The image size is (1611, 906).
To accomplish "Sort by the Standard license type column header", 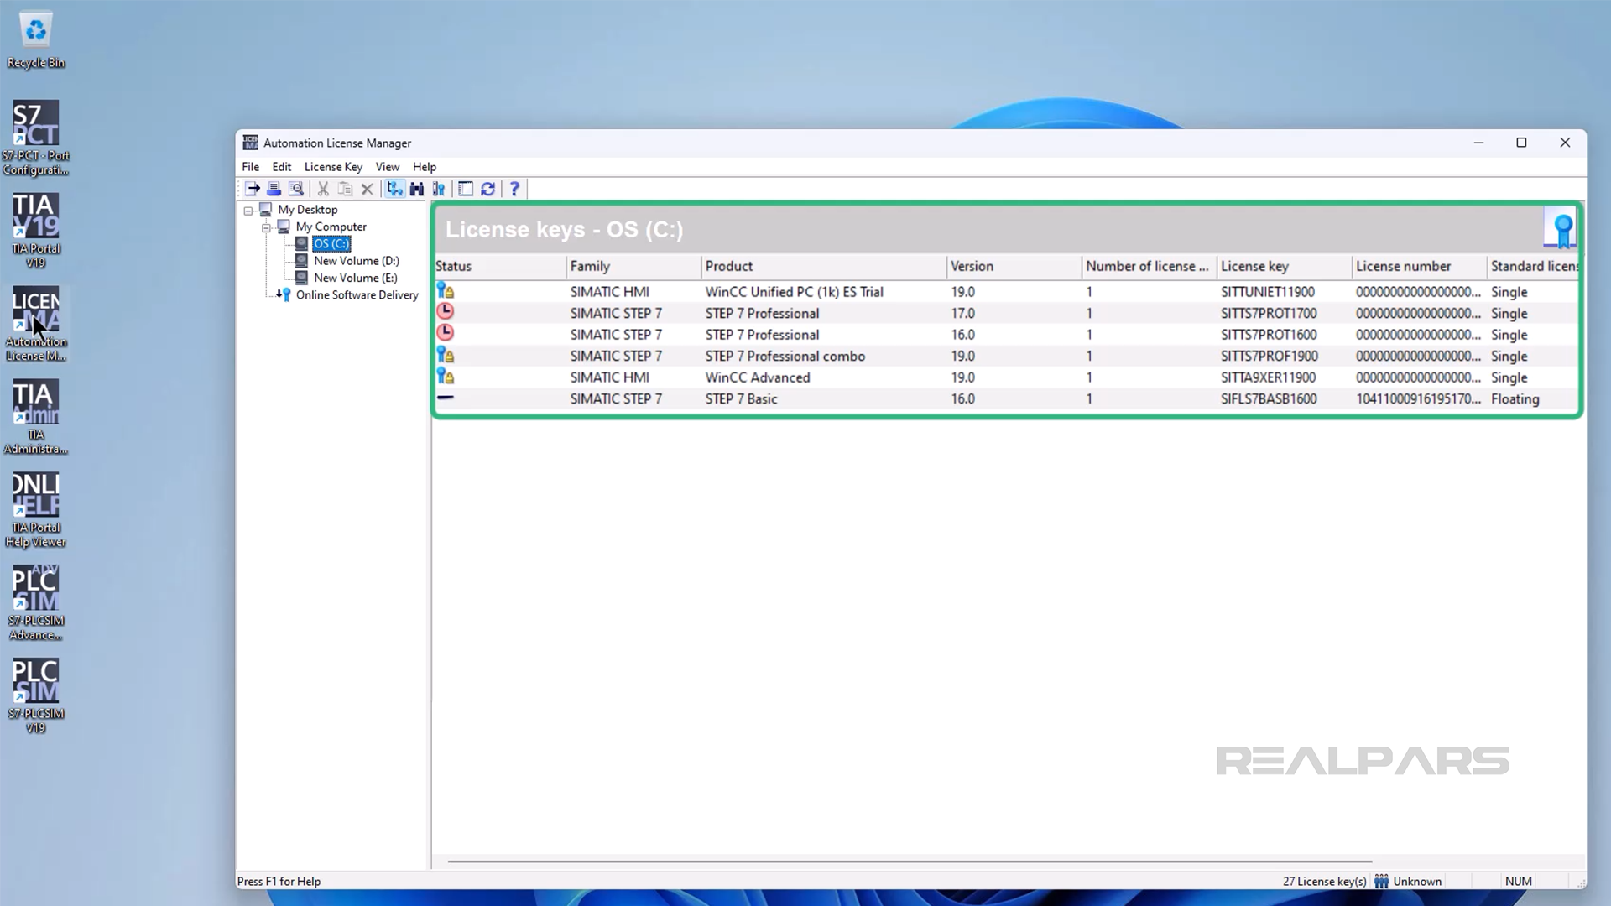I will click(1534, 266).
